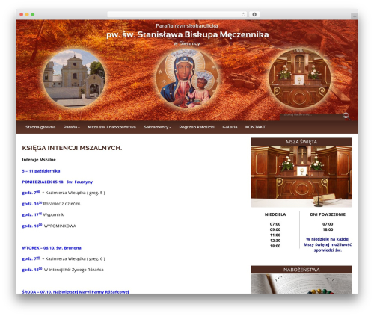The width and height of the screenshot is (374, 316).
Task: Click the WYPOMINKOWA 18:00 entry
Action: click(x=49, y=226)
